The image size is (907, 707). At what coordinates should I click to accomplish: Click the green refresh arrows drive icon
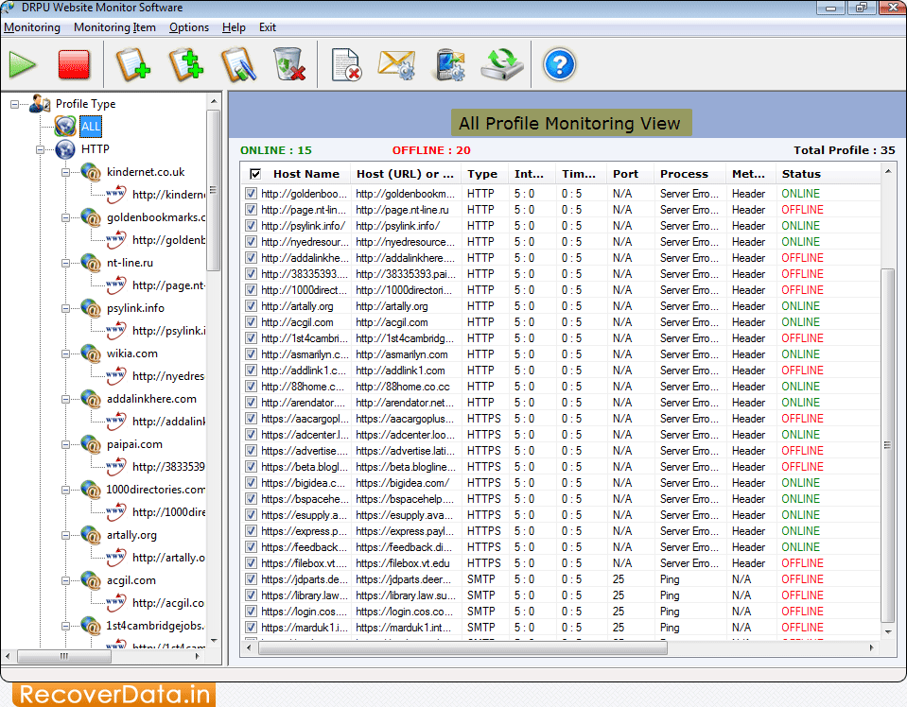pyautogui.click(x=501, y=64)
